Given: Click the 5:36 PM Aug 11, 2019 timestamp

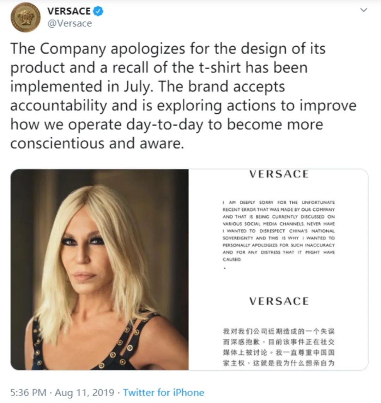Looking at the screenshot, I should point(62,392).
